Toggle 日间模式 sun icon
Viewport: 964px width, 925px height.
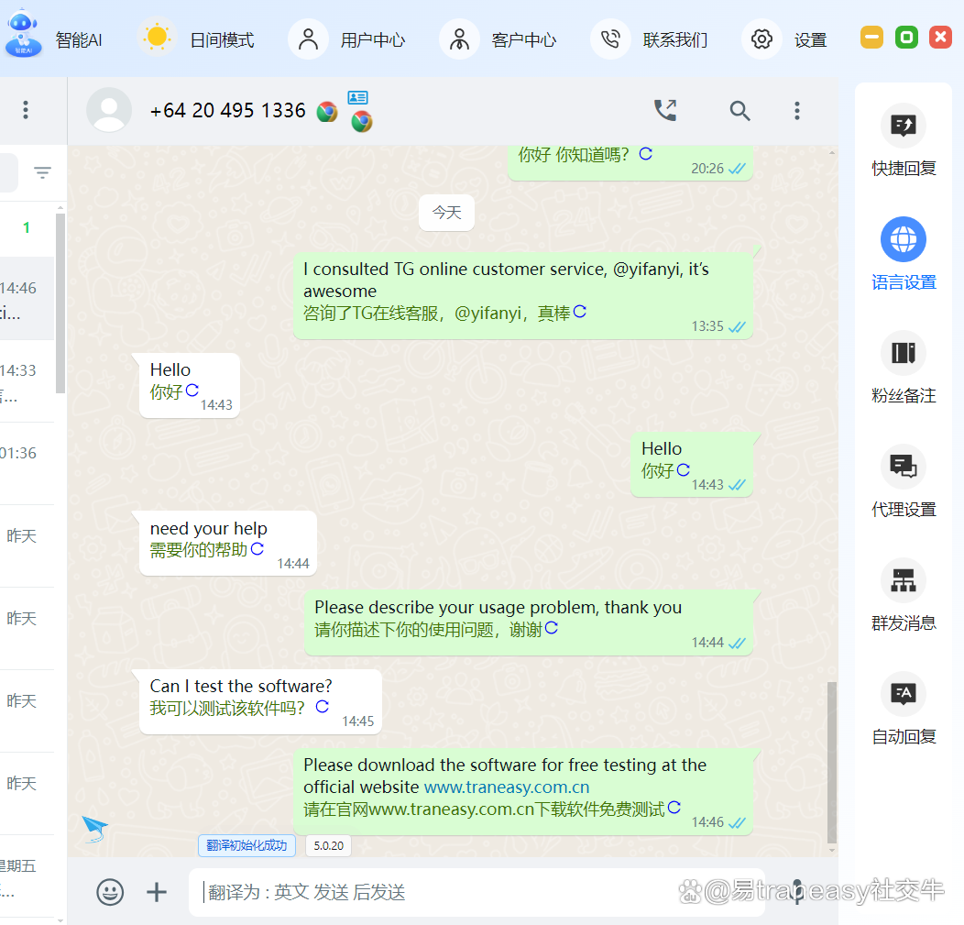tap(157, 39)
